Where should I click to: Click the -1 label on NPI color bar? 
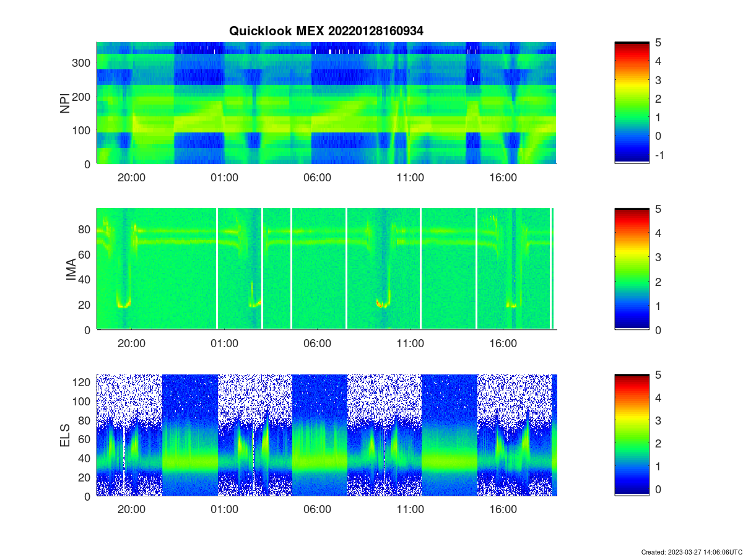point(659,155)
